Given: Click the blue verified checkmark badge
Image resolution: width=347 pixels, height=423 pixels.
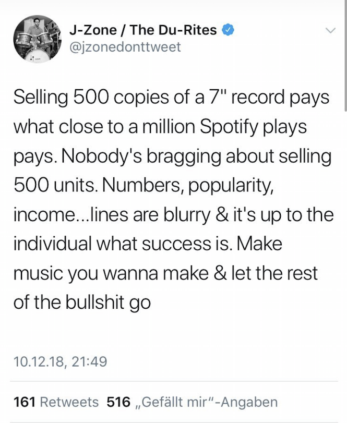Looking at the screenshot, I should click(227, 30).
